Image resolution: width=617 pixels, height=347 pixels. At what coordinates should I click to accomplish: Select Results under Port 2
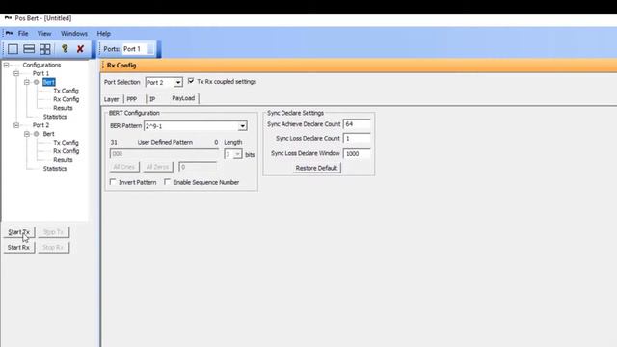tap(63, 160)
